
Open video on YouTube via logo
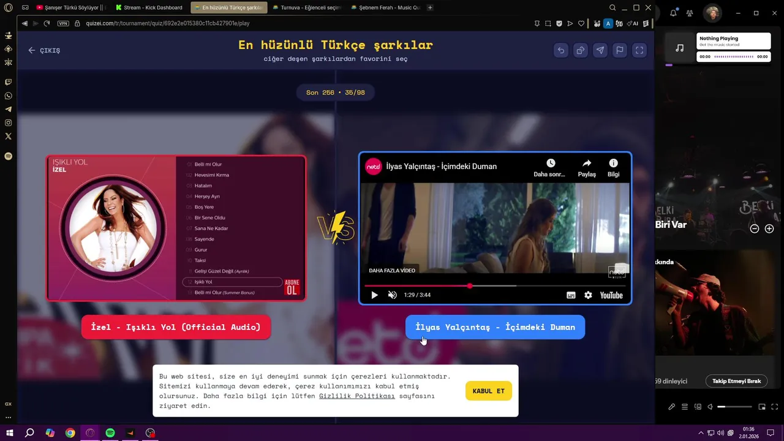pos(611,295)
